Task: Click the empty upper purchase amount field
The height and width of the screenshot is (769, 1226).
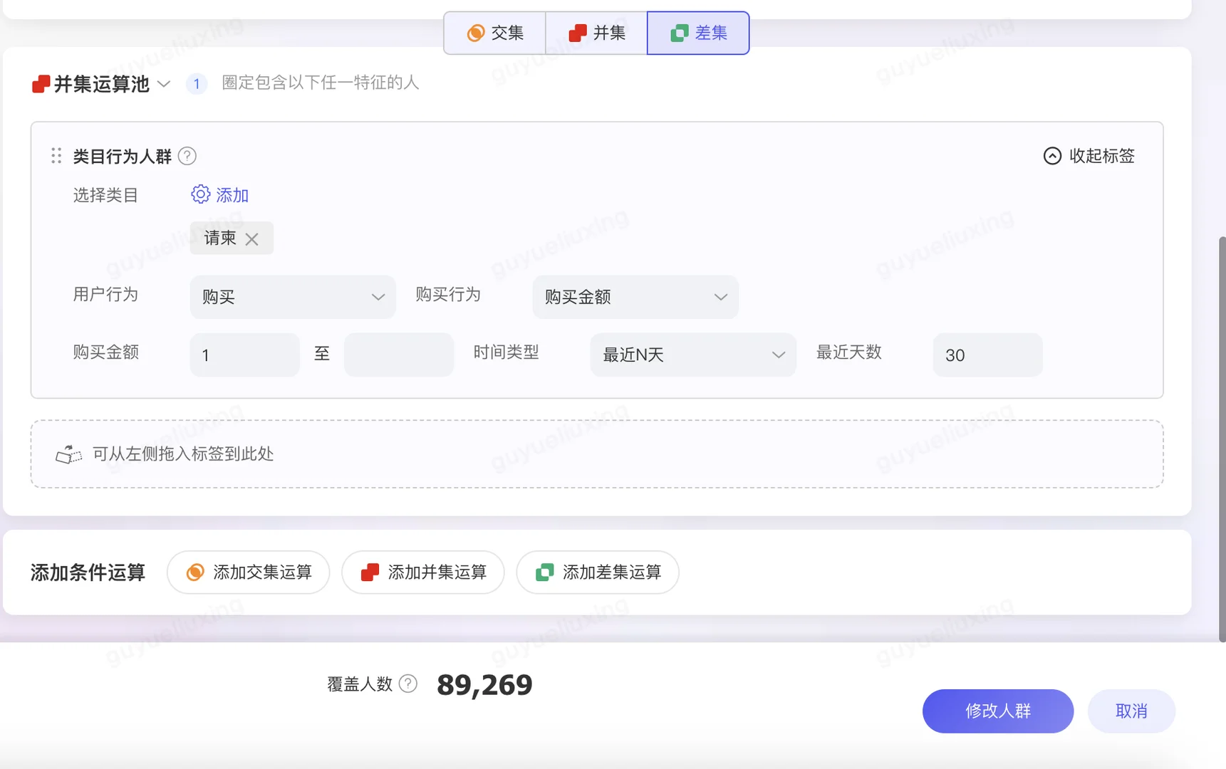Action: pos(399,355)
